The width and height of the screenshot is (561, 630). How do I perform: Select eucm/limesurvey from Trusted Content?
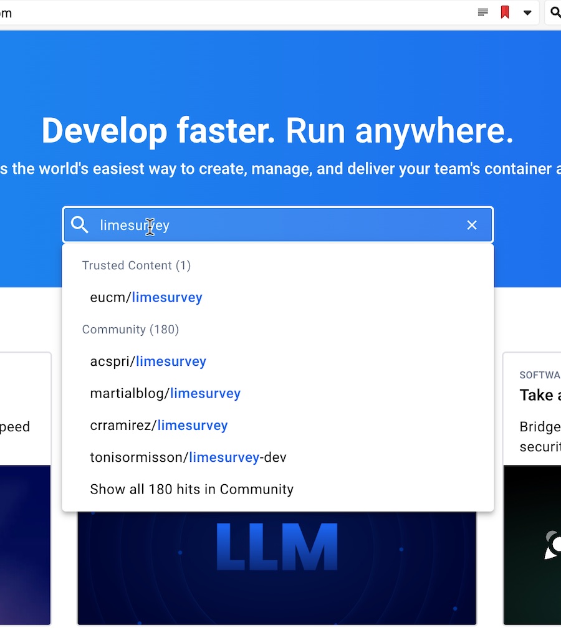(146, 297)
